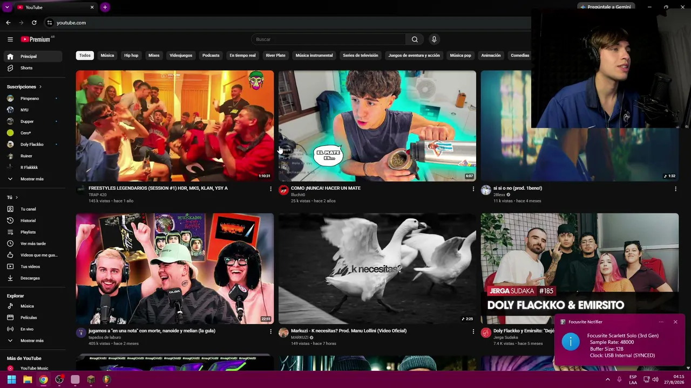Select the Animación filter chip

pyautogui.click(x=491, y=56)
